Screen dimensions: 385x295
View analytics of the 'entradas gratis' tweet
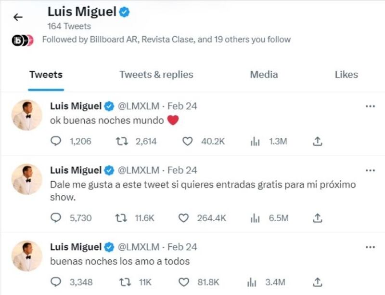tap(255, 218)
